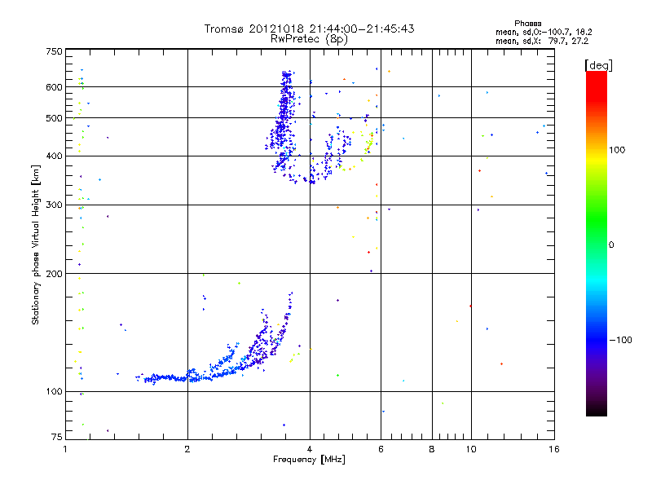
Task: Click the y-axis tick label '400'
Action: [54, 156]
